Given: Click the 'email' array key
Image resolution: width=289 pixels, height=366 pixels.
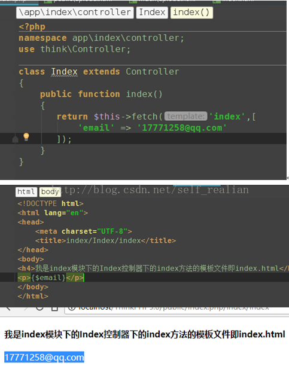Looking at the screenshot, I should [x=96, y=128].
